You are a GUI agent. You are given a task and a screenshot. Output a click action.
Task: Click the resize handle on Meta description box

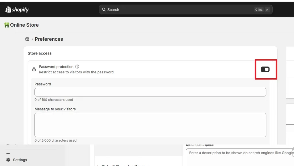click(293, 149)
